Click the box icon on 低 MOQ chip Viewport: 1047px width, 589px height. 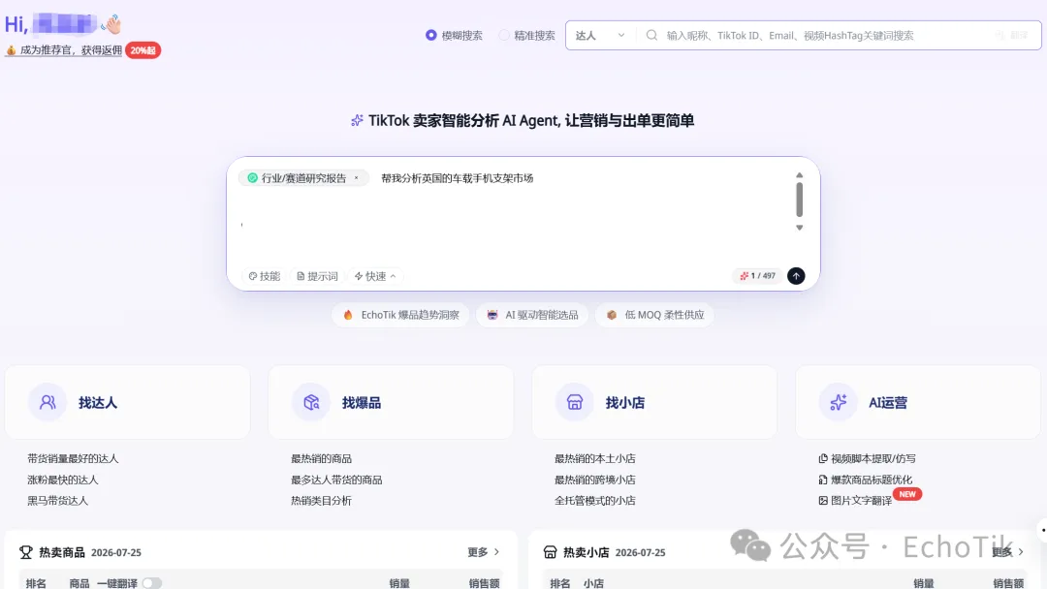[612, 315]
